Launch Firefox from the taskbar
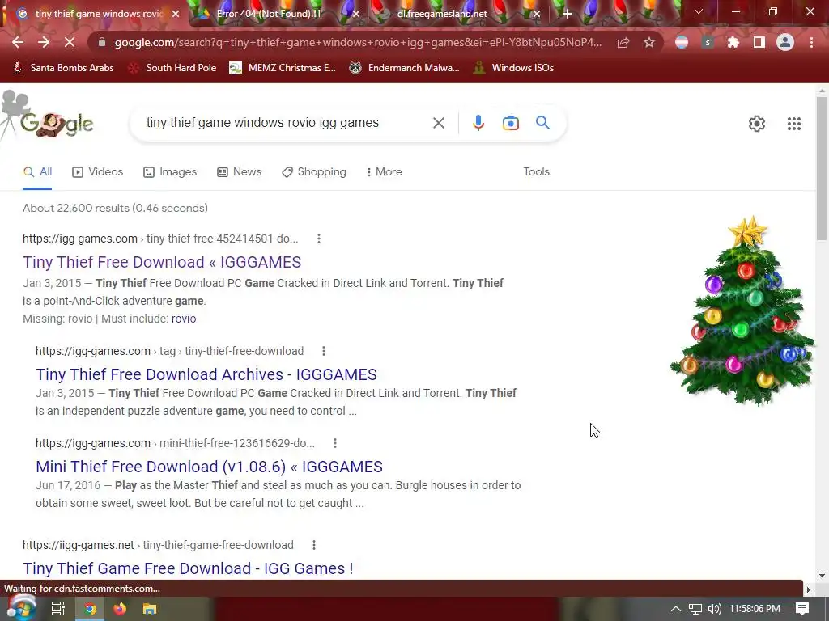Screen dimensions: 829x621 tap(120, 609)
